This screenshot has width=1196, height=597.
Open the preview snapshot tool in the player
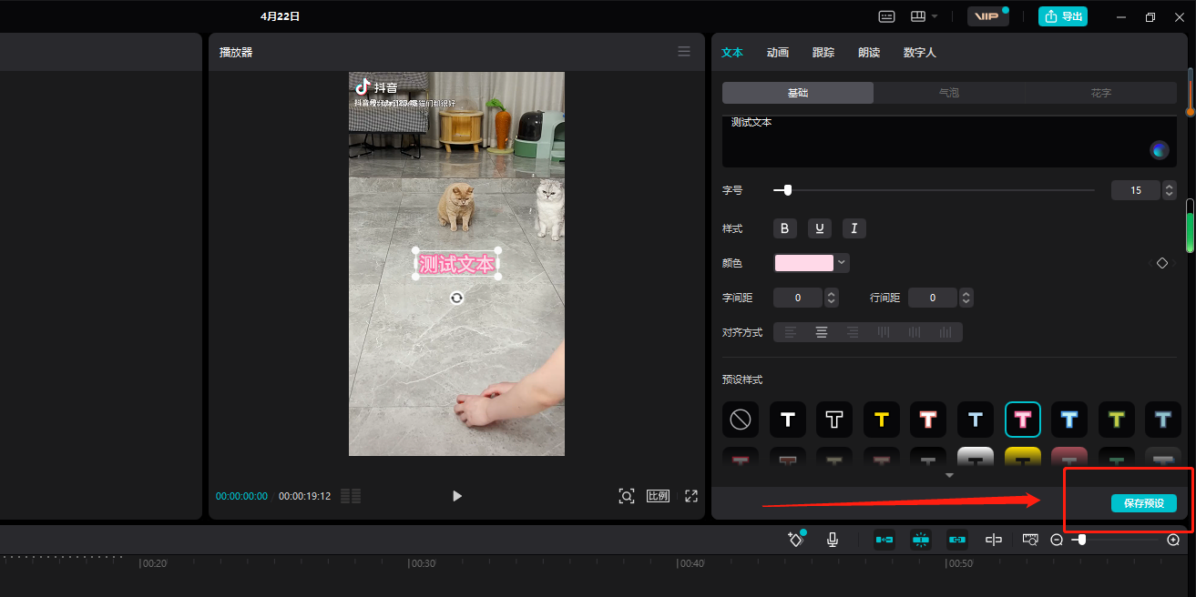626,496
